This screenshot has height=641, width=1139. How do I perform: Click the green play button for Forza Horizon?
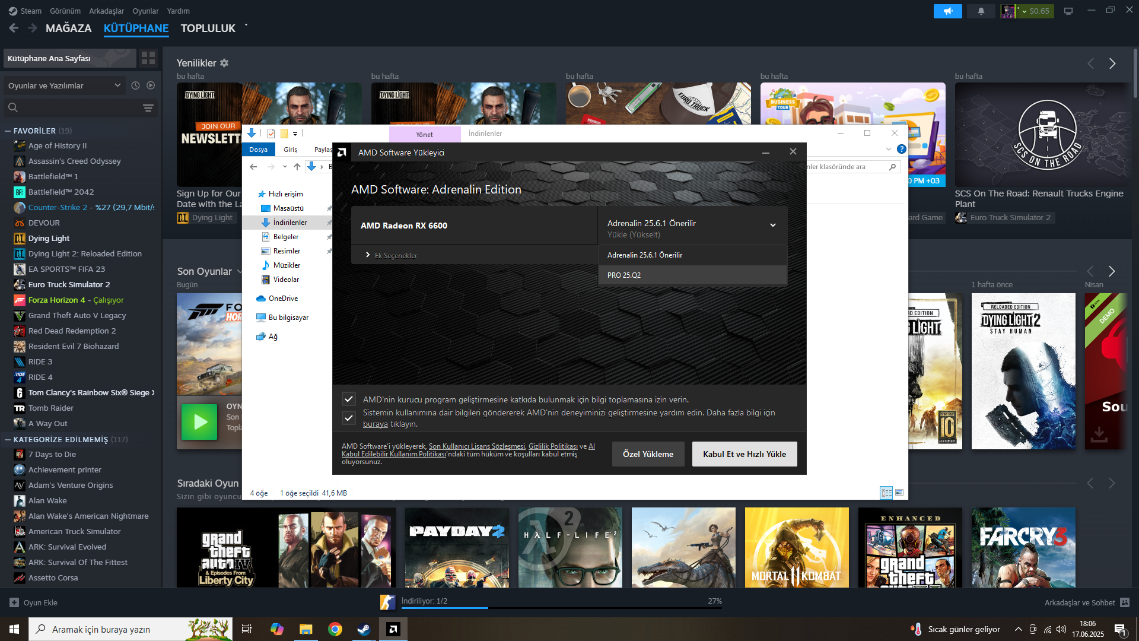coord(199,422)
